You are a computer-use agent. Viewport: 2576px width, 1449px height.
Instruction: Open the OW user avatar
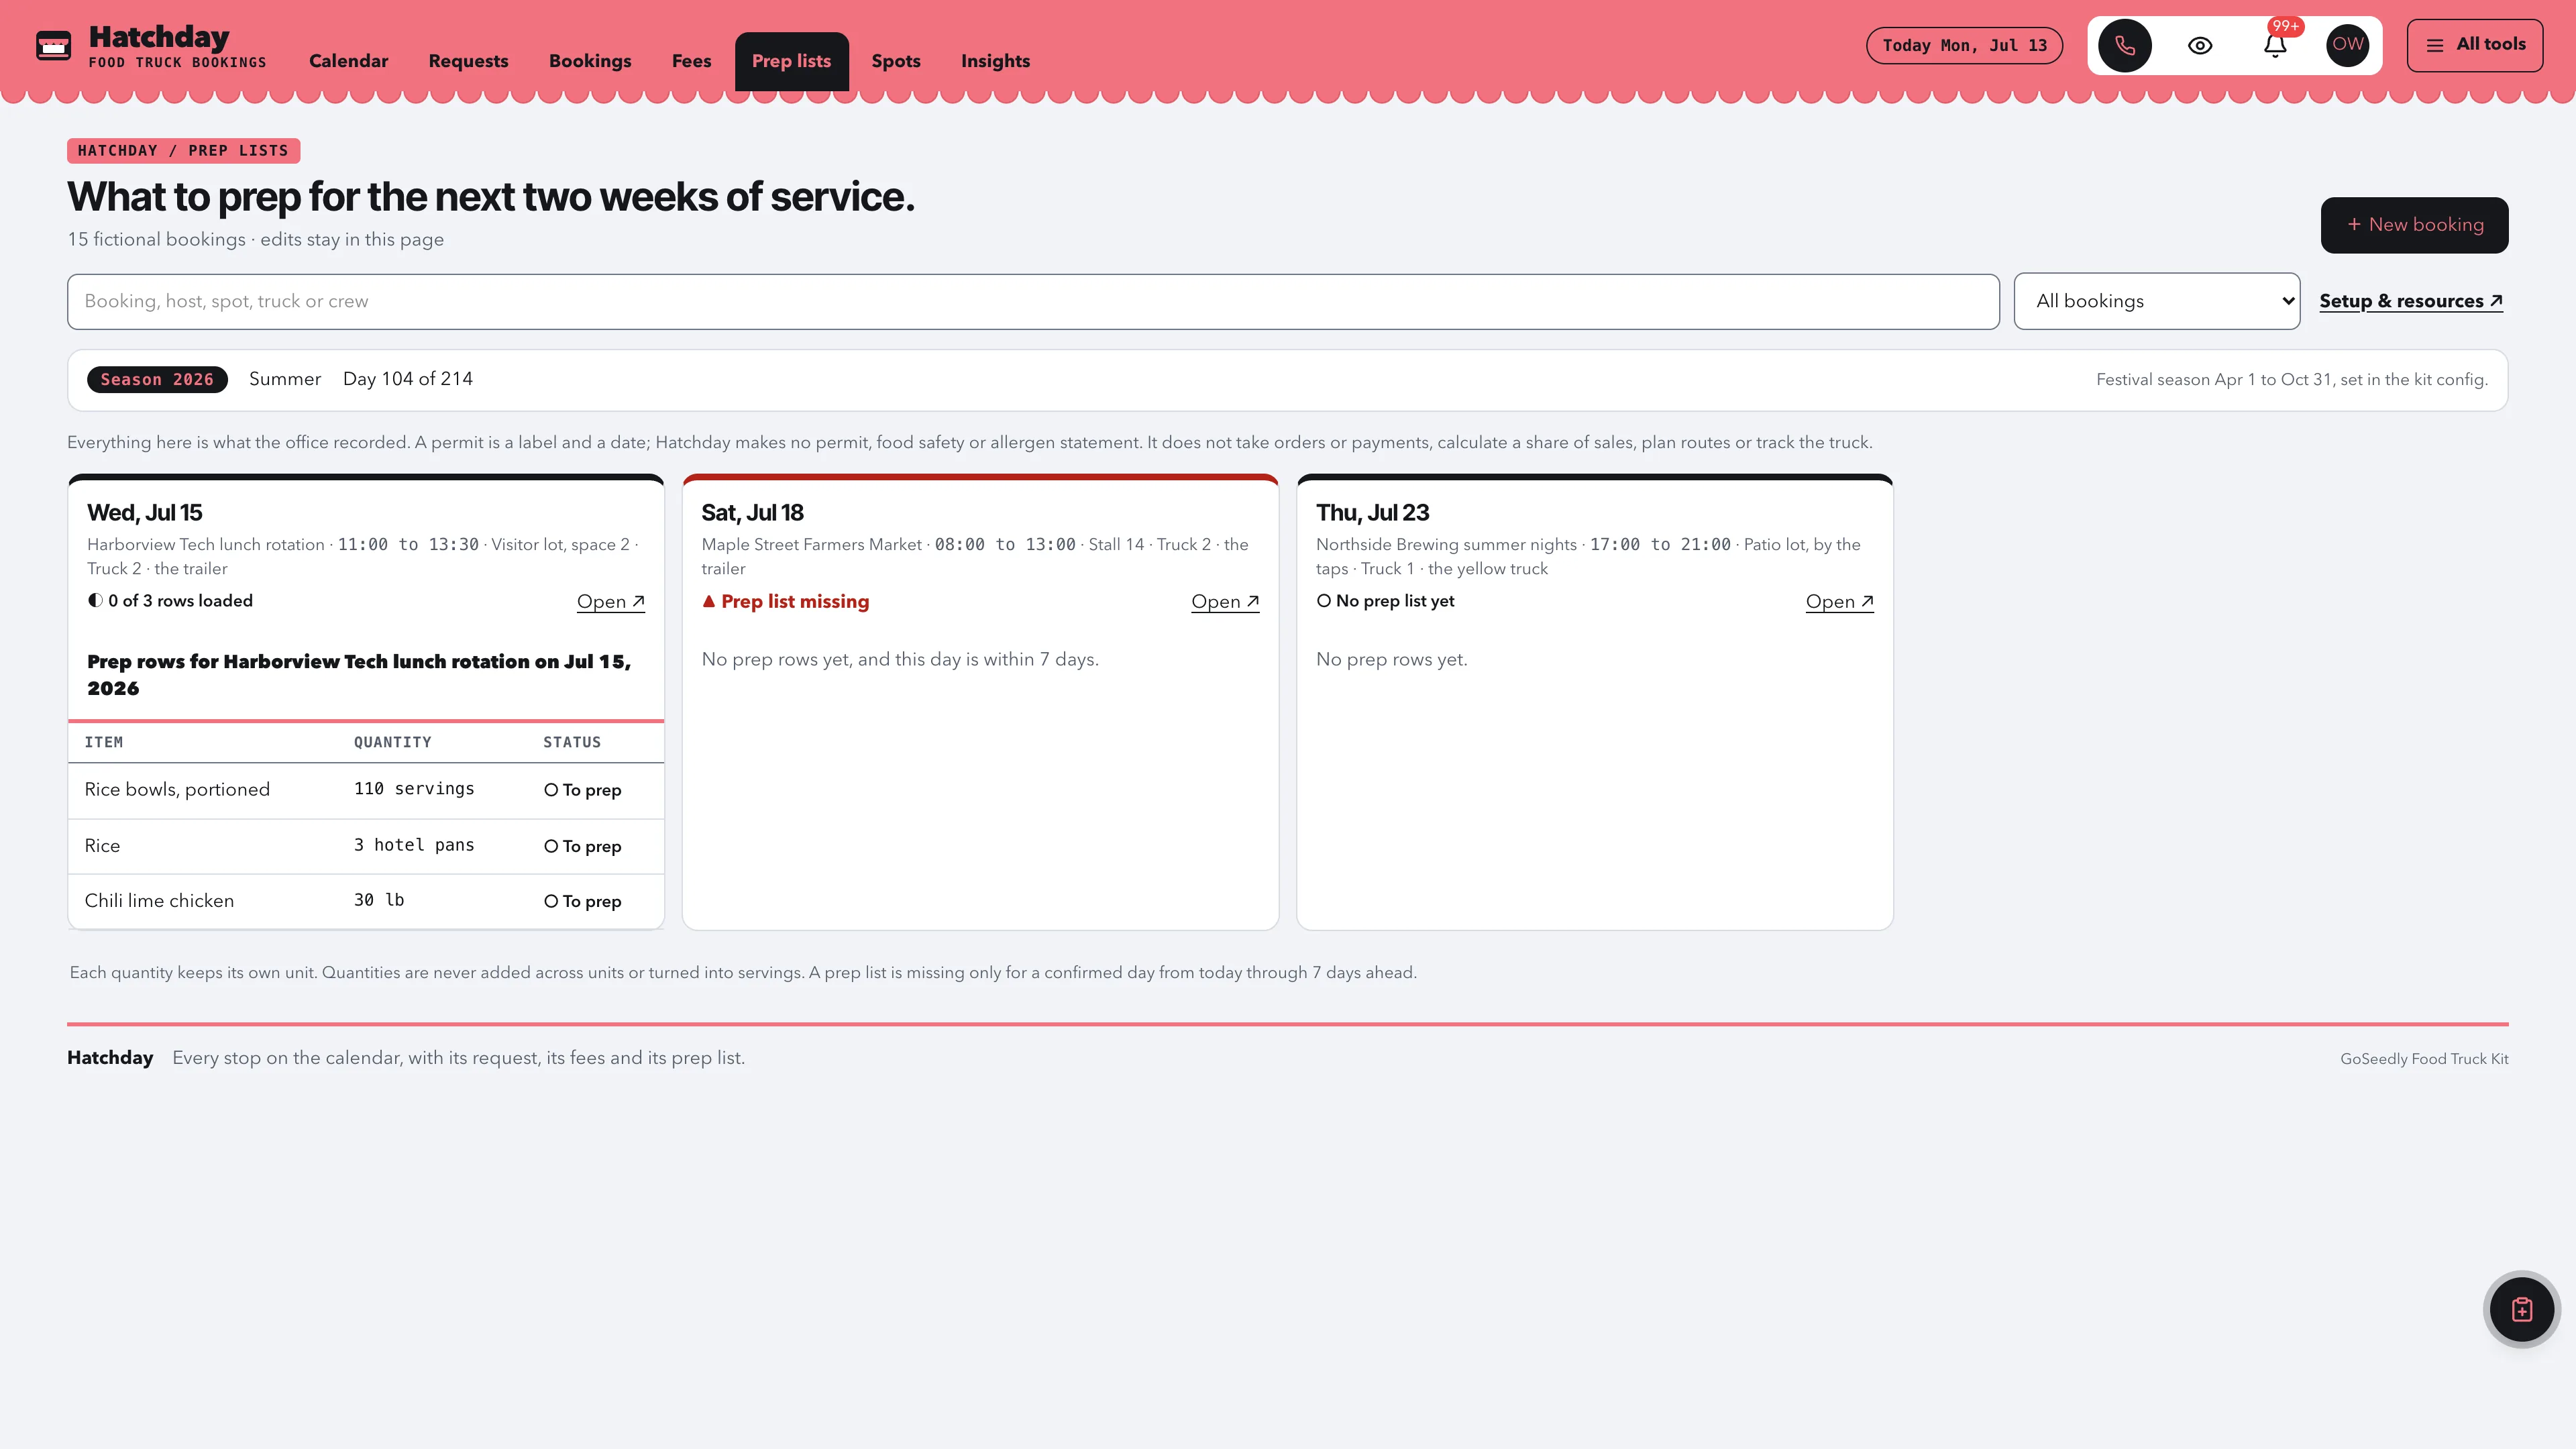(2348, 45)
